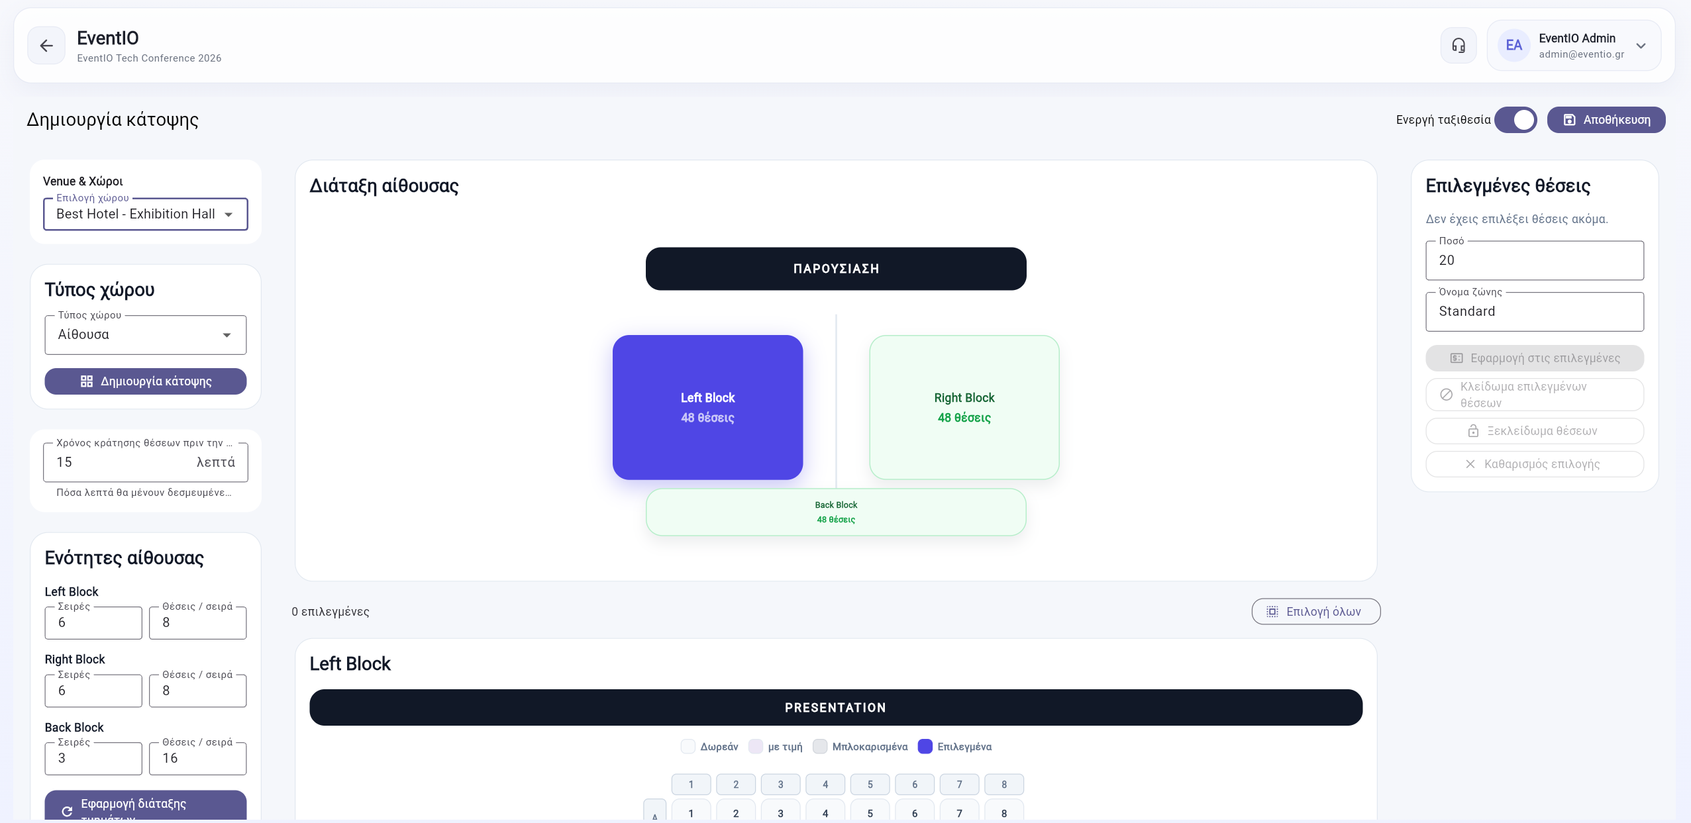Click the με τιμή legend swatch
1691x823 pixels.
click(756, 747)
